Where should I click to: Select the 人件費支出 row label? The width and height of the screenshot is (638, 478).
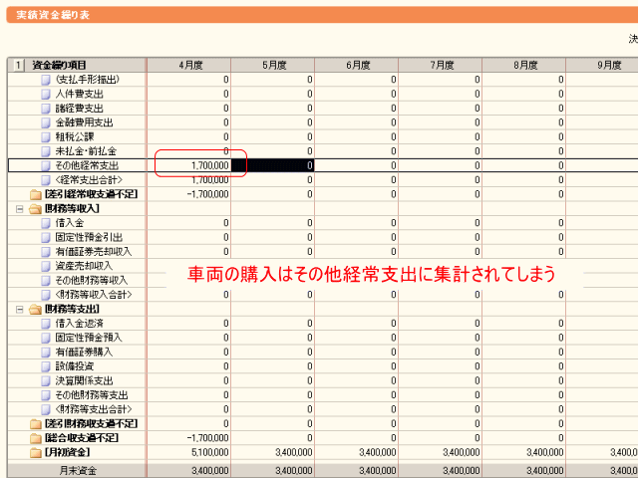80,94
